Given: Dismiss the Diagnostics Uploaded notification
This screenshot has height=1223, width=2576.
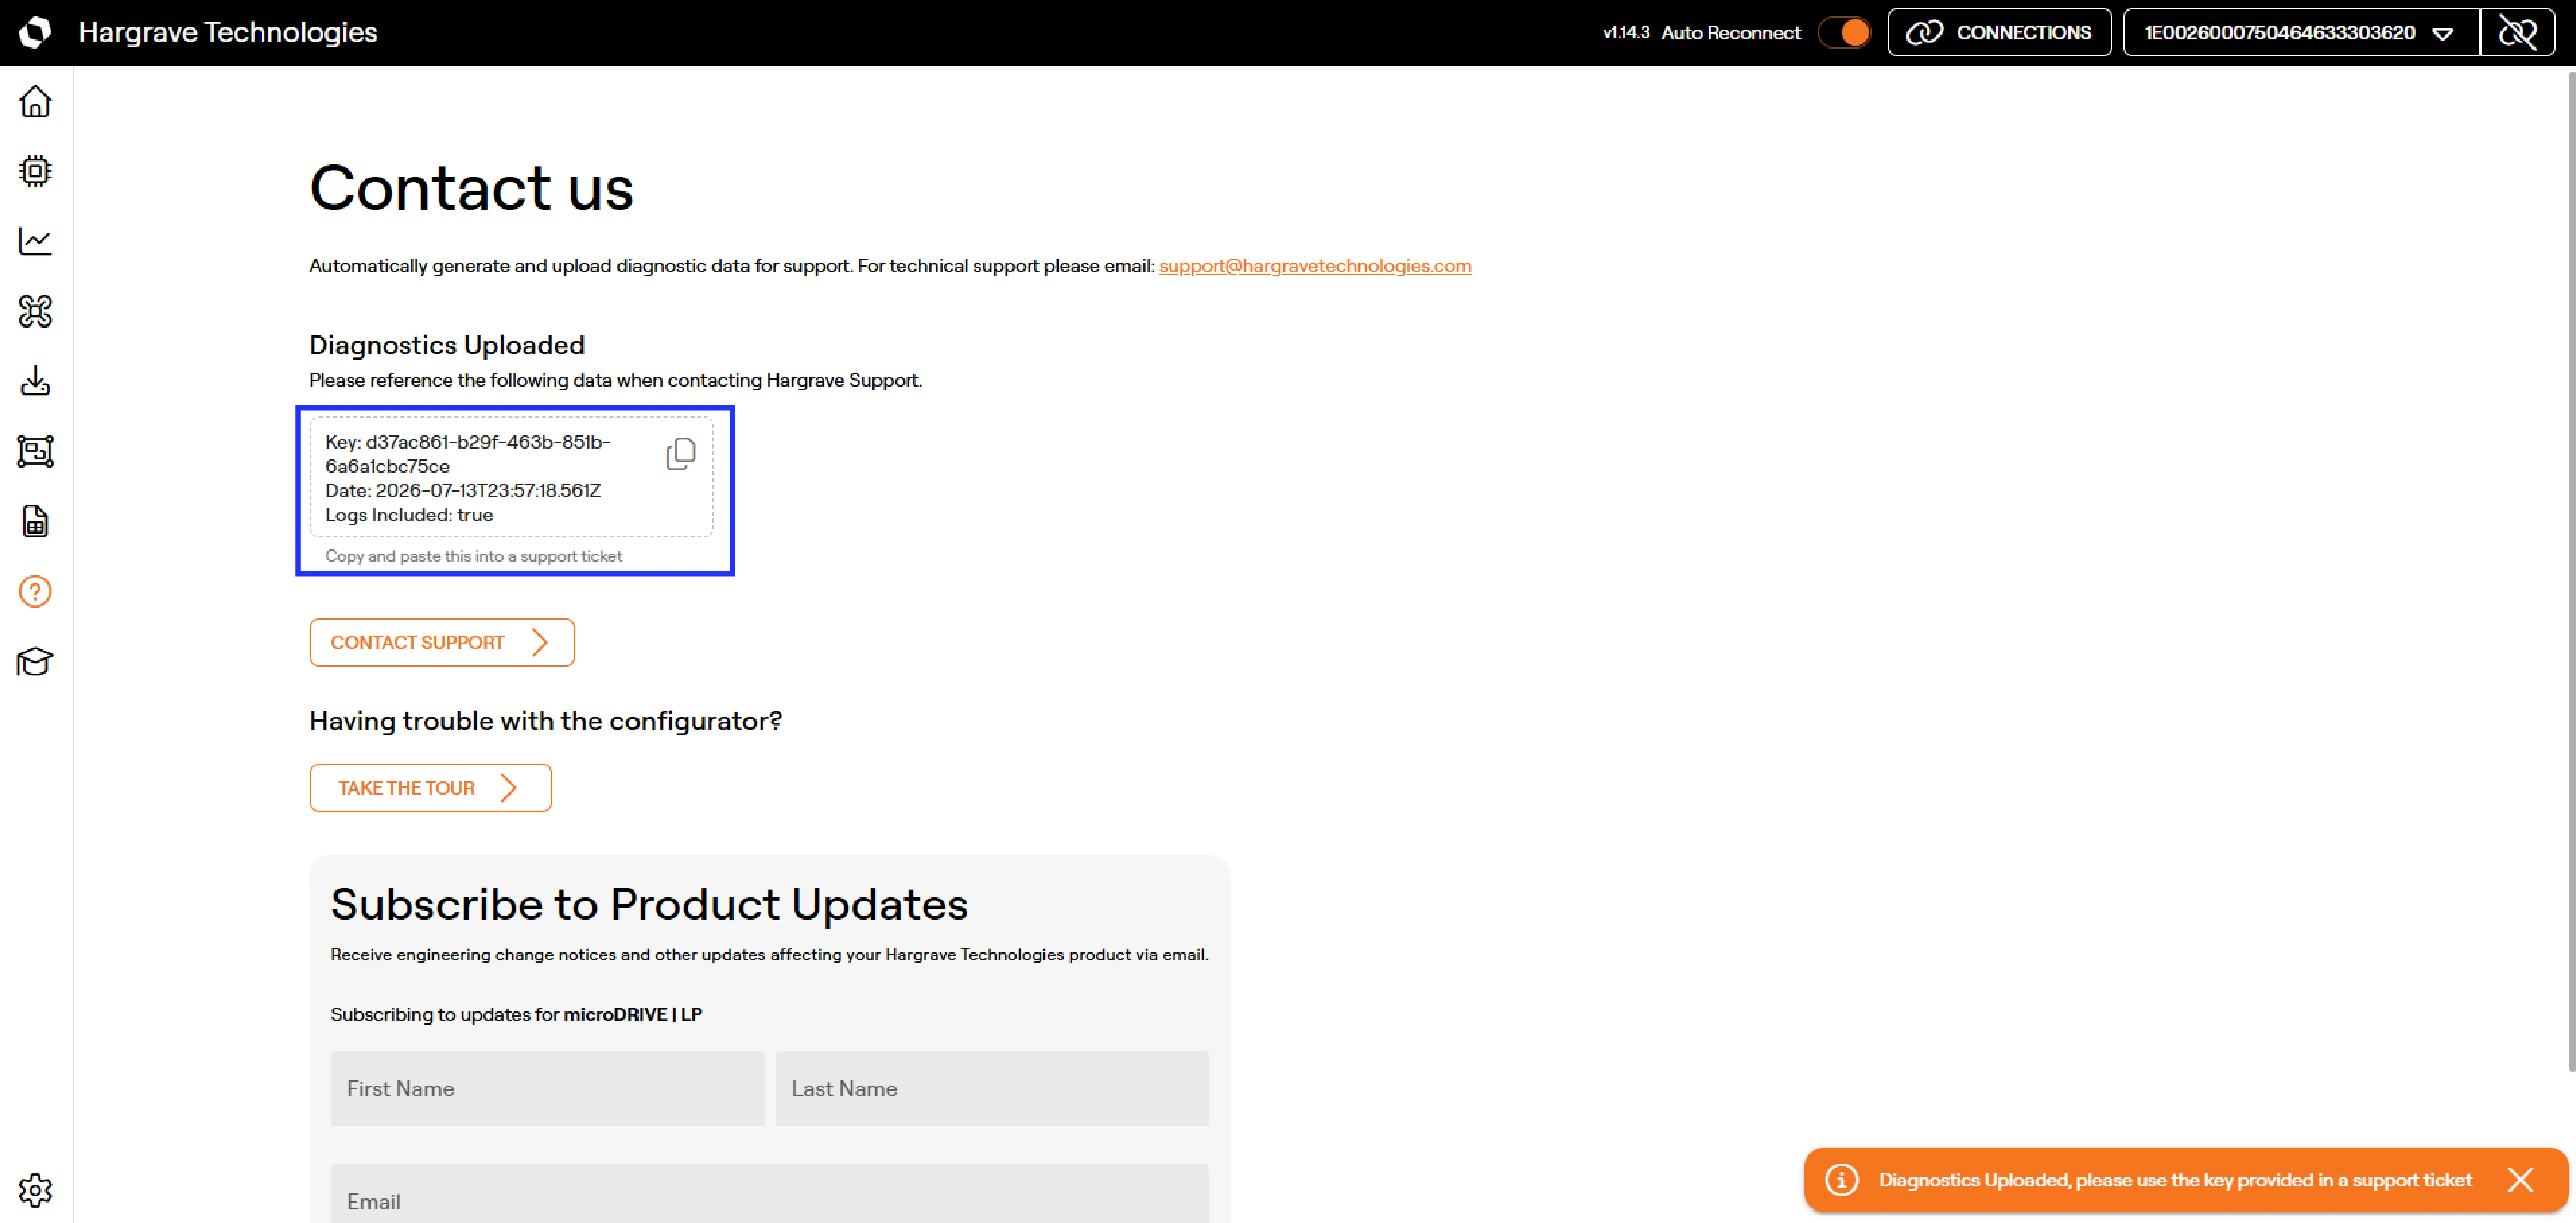Looking at the screenshot, I should (2521, 1180).
